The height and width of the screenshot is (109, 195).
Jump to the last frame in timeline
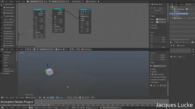[x=84, y=108]
